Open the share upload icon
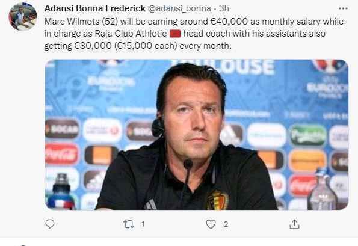The image size is (358, 246). 294,224
